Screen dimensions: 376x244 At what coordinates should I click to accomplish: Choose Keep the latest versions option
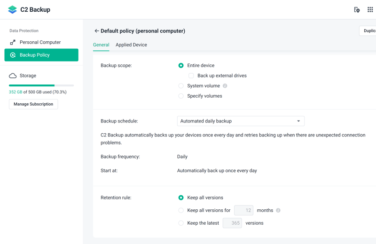[x=181, y=223]
